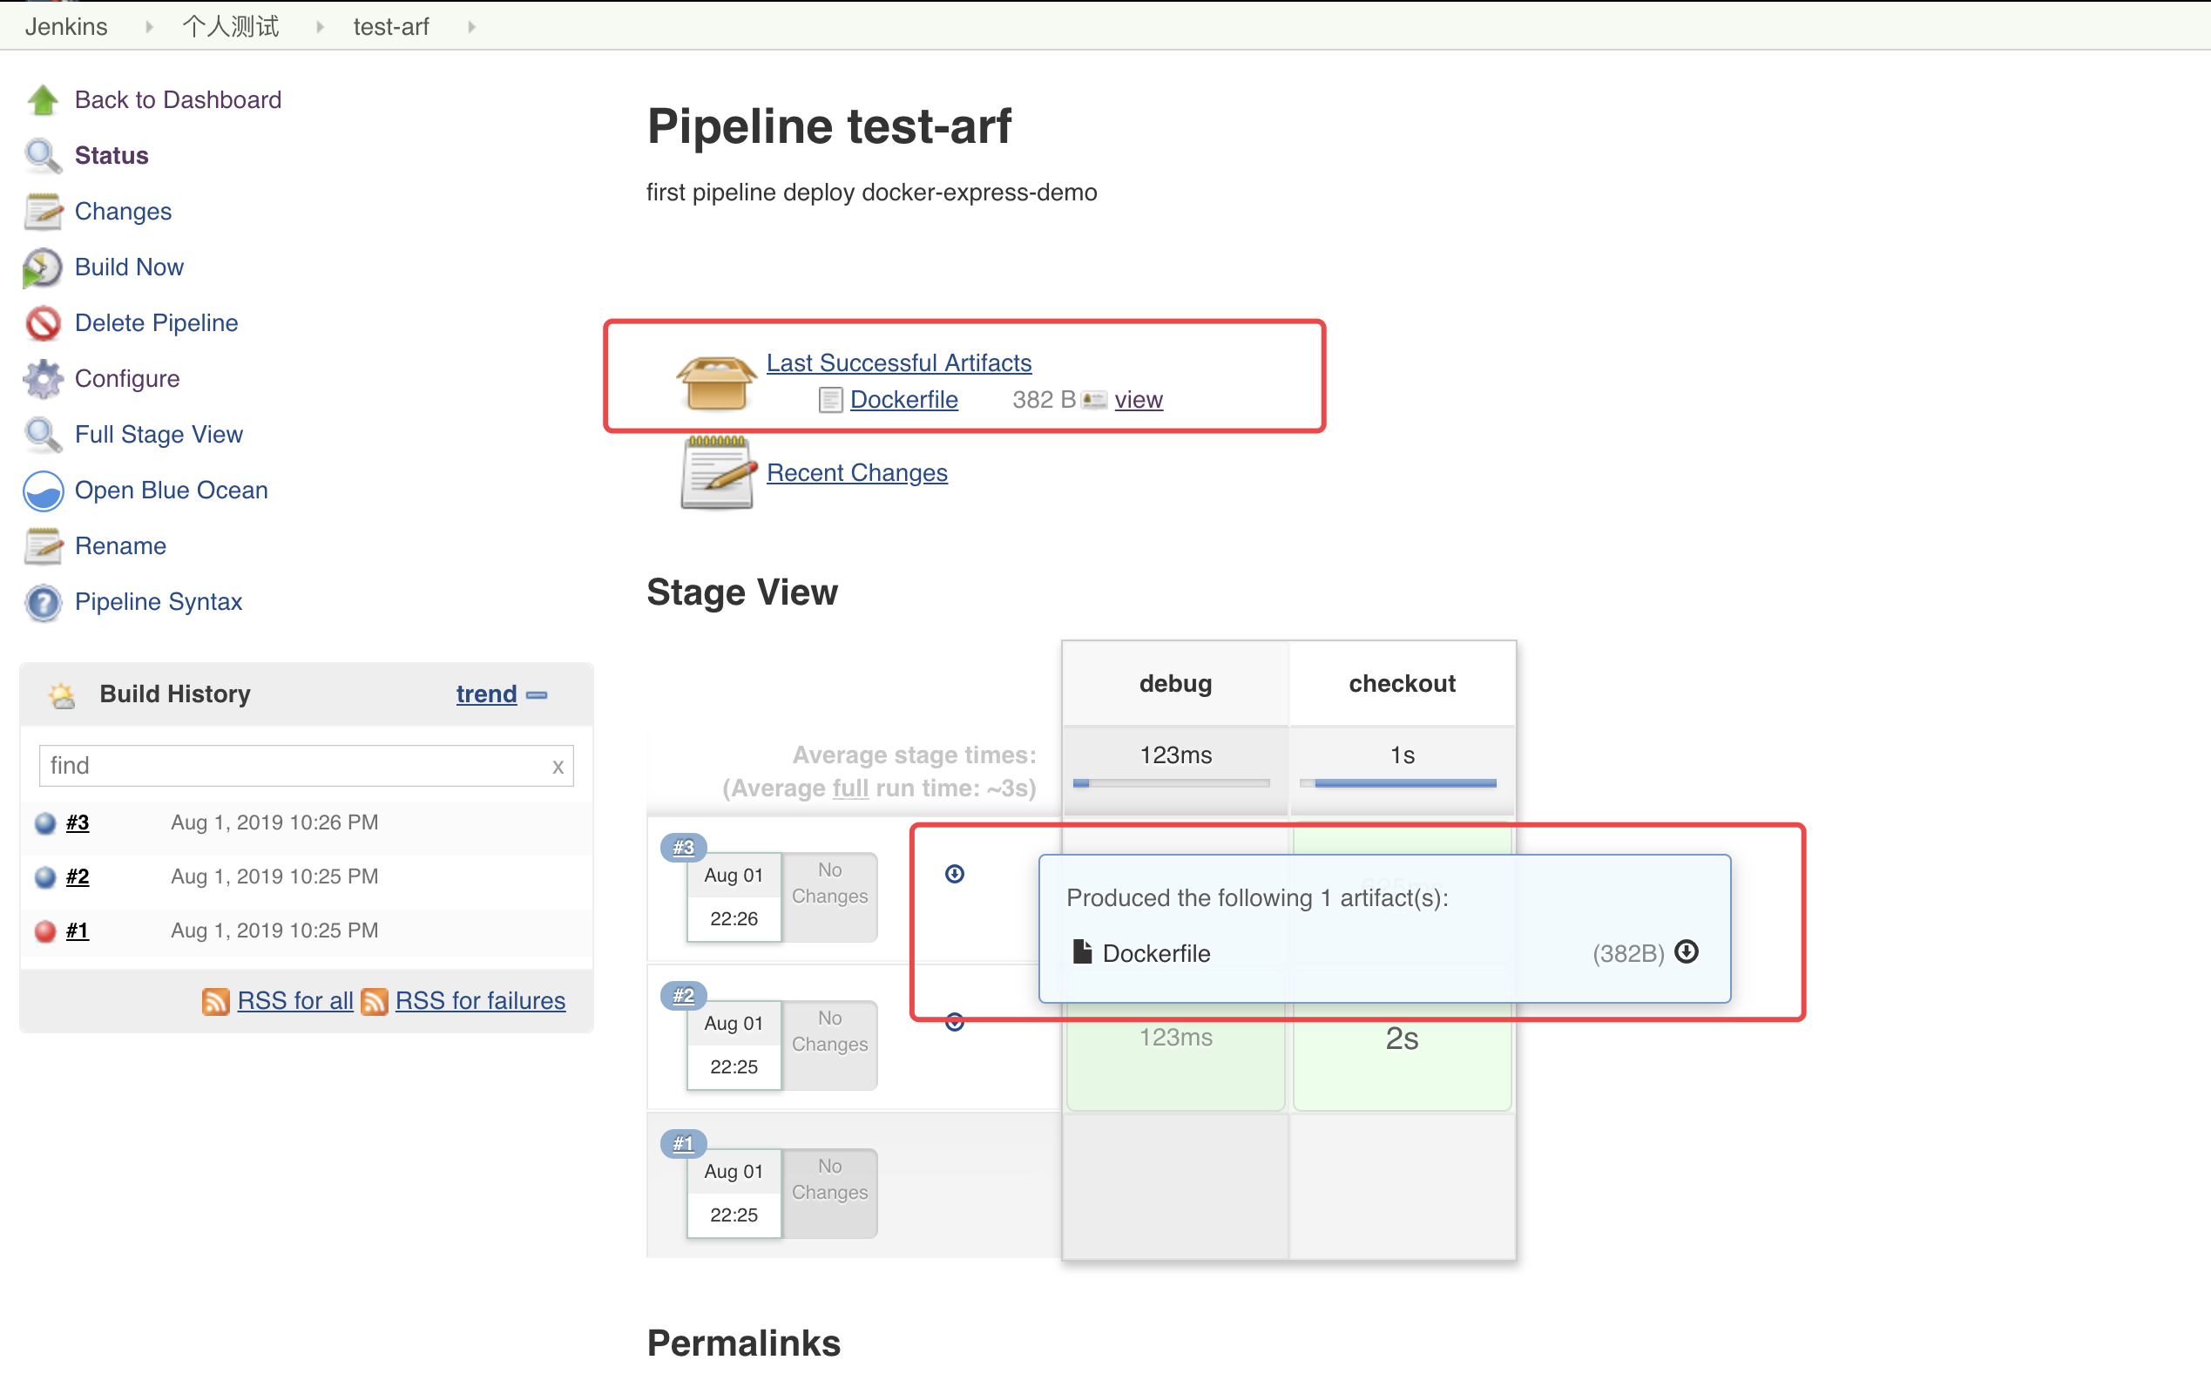Image resolution: width=2211 pixels, height=1394 pixels.
Task: Click the Open Blue Ocean icon
Action: coord(42,491)
